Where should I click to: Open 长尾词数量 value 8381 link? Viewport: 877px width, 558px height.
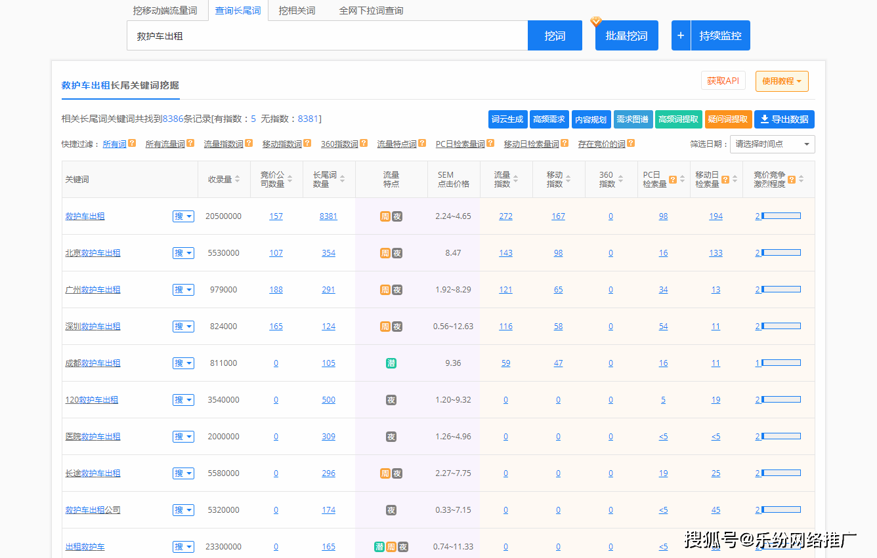pos(328,216)
